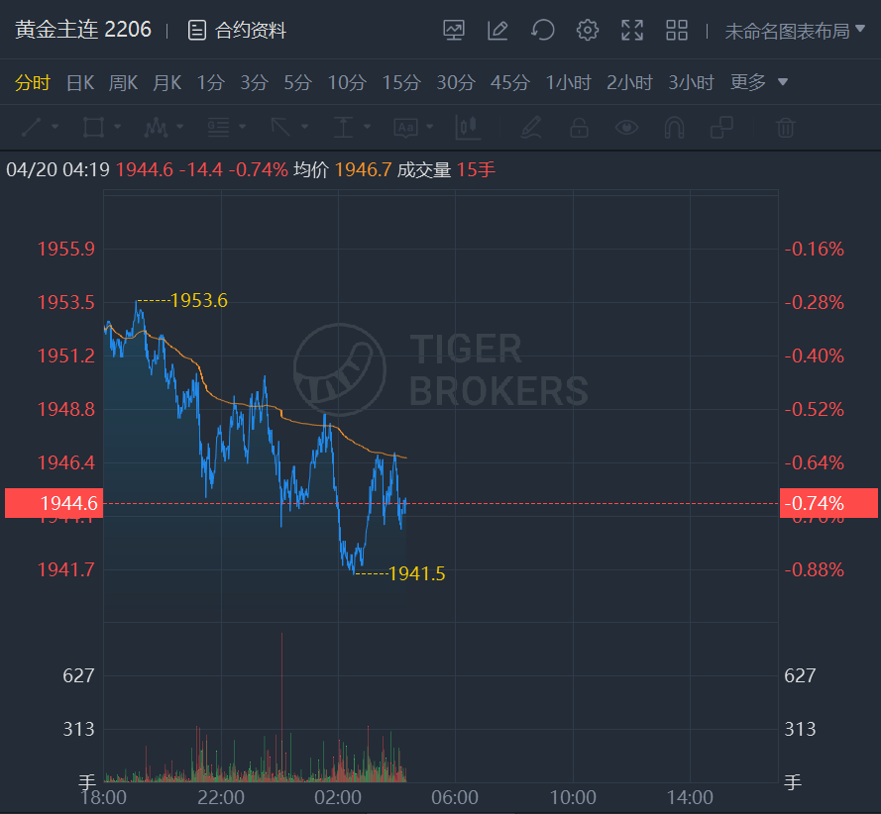
Task: Open the chart indicator monitor icon
Action: click(454, 31)
